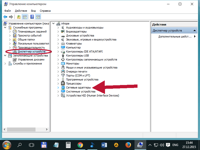Open the Файл menu
200x150 pixels.
[x=7, y=11]
